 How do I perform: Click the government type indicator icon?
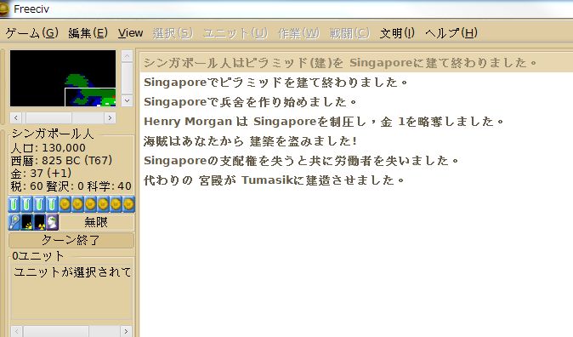pyautogui.click(x=52, y=222)
